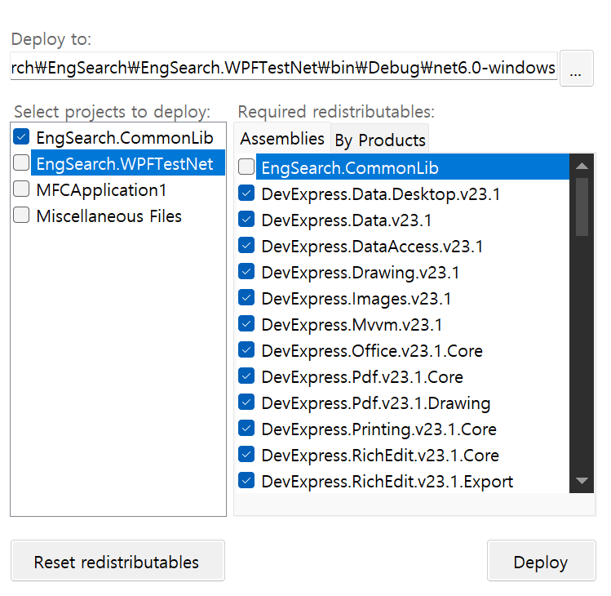
Task: Uncheck DevExpress.Office.v23.1.Core checkbox
Action: pyautogui.click(x=246, y=350)
